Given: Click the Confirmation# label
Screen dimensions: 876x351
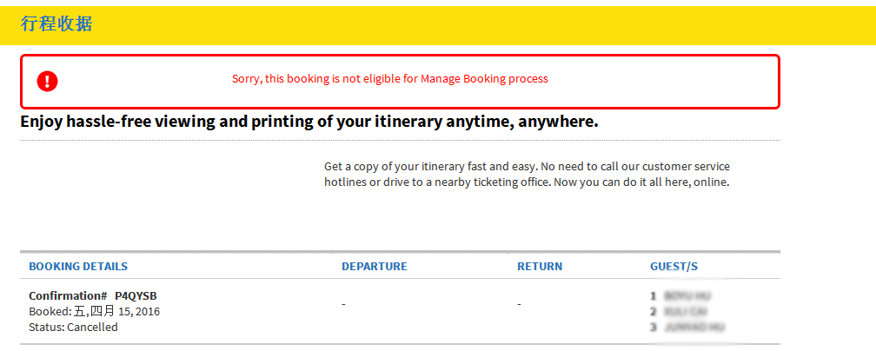Looking at the screenshot, I should point(68,295).
